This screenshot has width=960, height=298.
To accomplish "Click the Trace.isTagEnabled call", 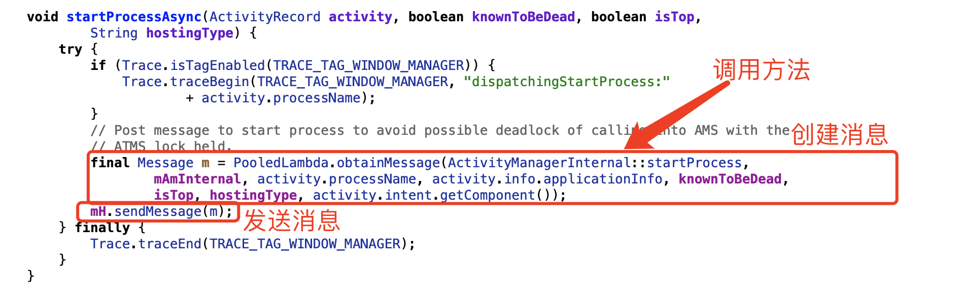I will tap(193, 65).
